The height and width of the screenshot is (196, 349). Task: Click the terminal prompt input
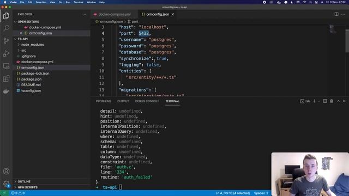click(121, 187)
